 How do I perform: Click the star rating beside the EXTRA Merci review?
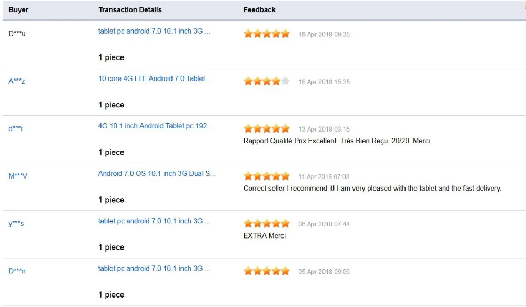click(267, 223)
